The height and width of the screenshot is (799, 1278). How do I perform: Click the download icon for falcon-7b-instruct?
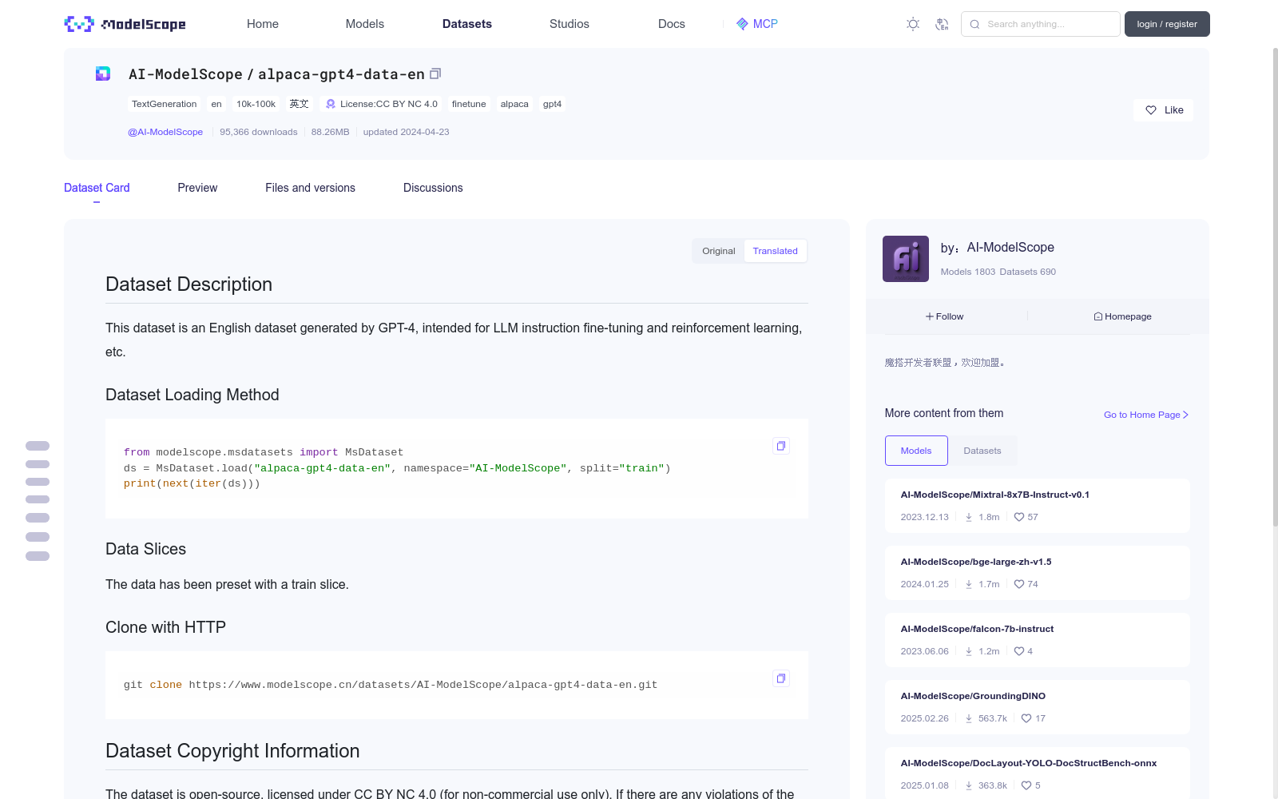point(969,651)
